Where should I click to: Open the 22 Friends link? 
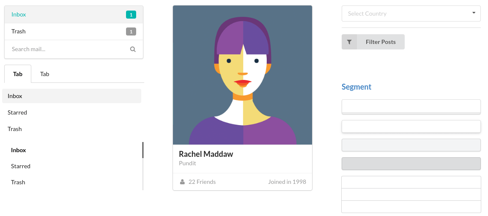click(202, 182)
